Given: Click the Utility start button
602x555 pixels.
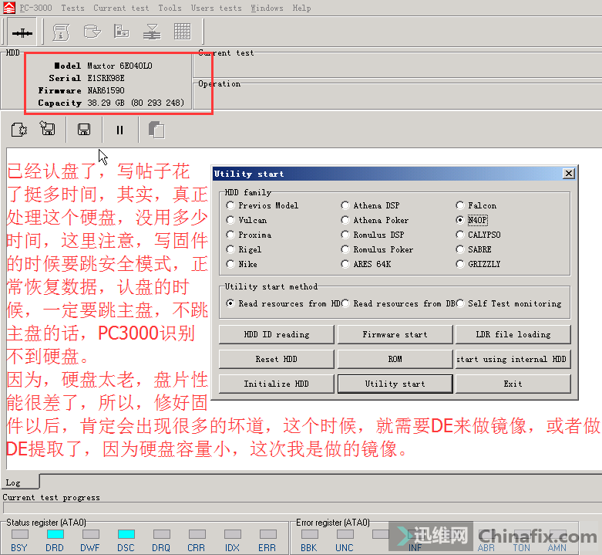Looking at the screenshot, I should pos(395,384).
